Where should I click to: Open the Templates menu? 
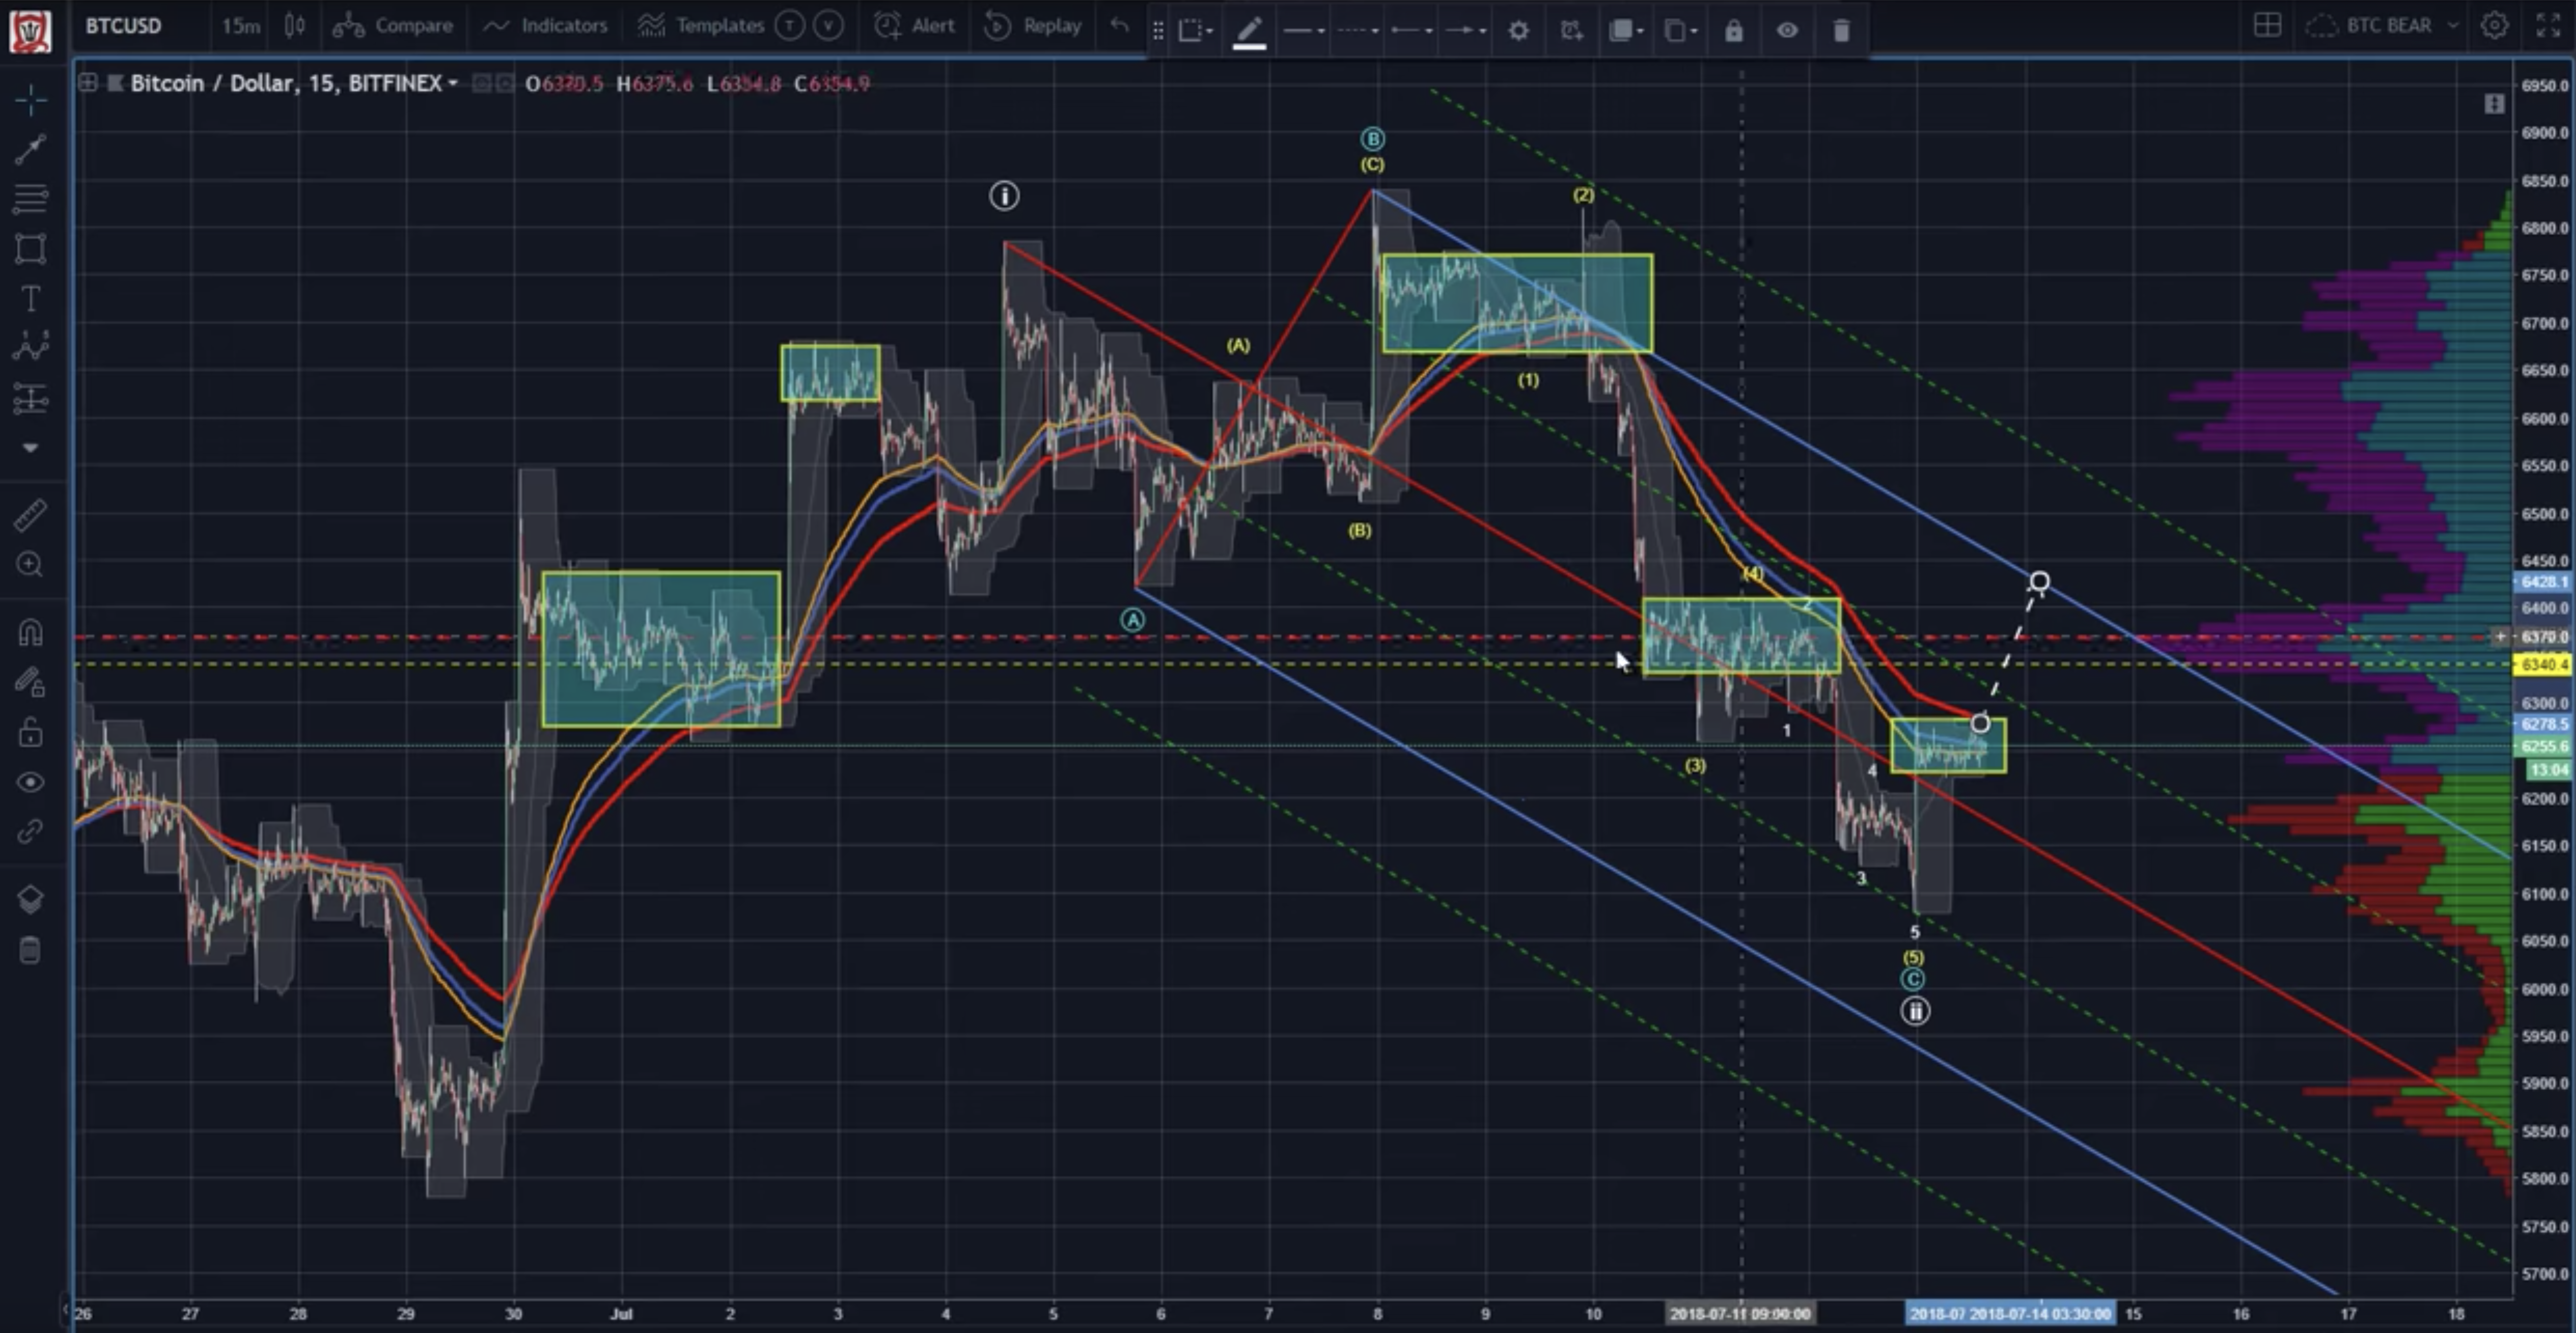pyautogui.click(x=701, y=26)
